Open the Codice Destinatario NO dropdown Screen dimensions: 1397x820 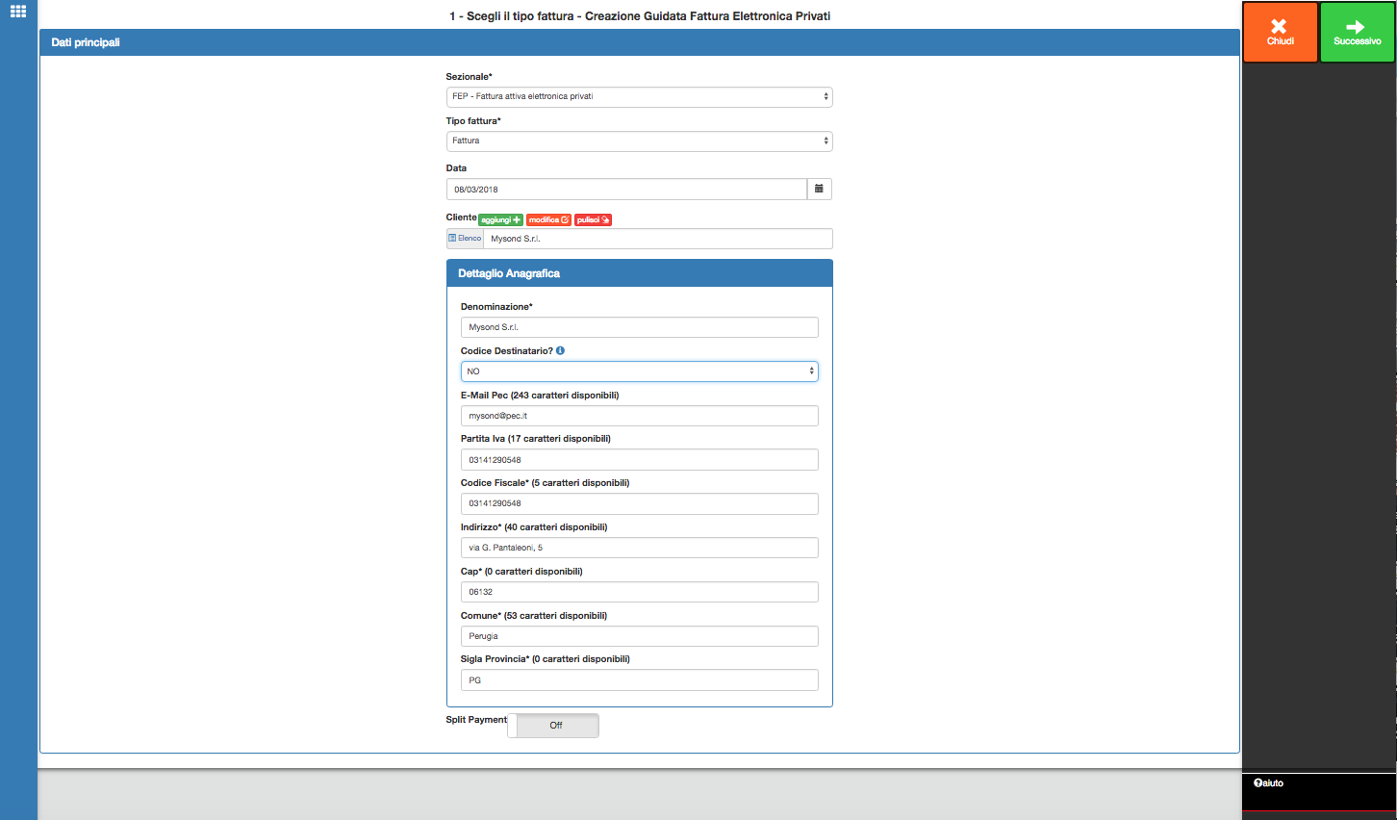coord(639,372)
